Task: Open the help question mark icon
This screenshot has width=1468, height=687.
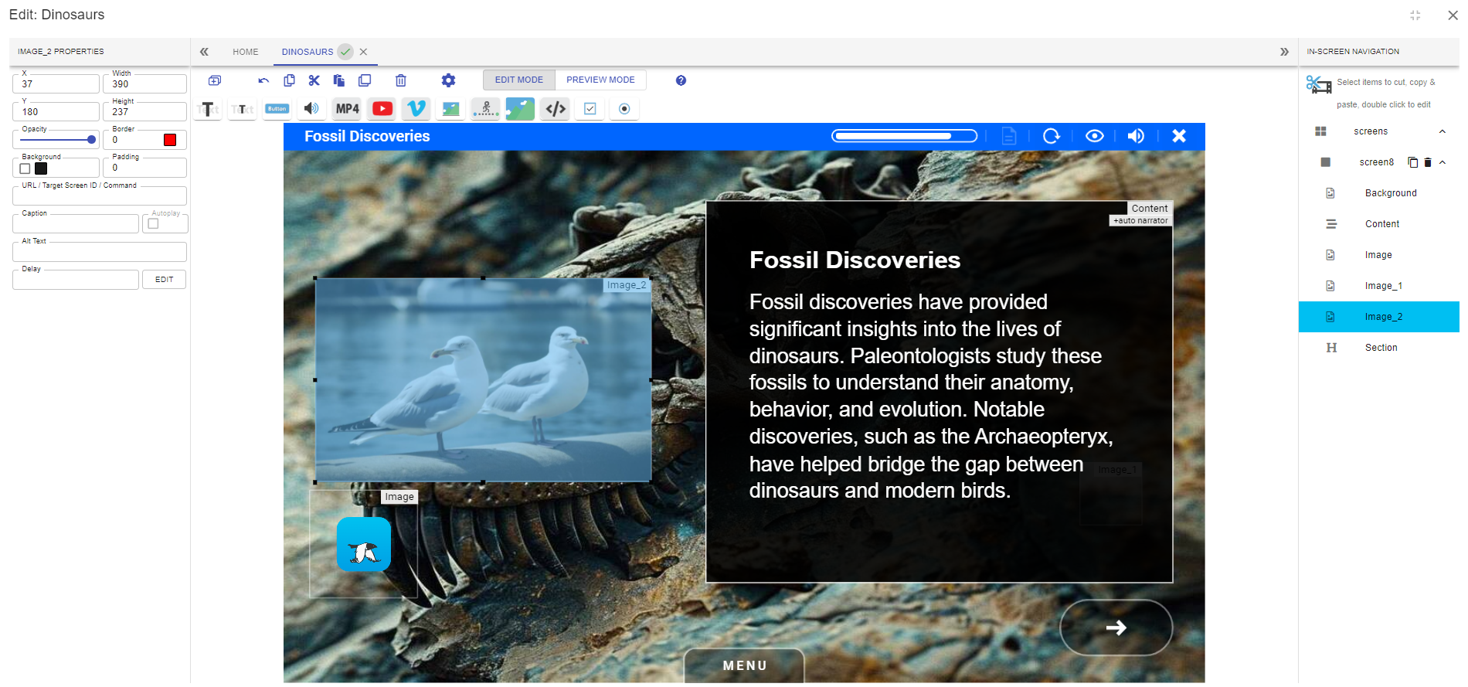Action: pos(681,80)
